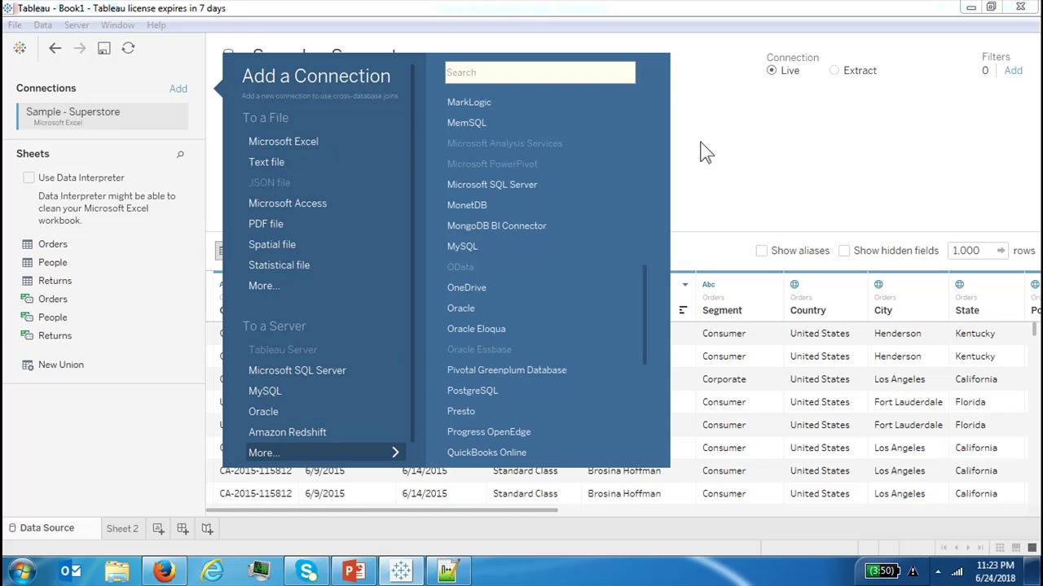Click the globe icon above the City column
The image size is (1043, 586).
pos(878,284)
